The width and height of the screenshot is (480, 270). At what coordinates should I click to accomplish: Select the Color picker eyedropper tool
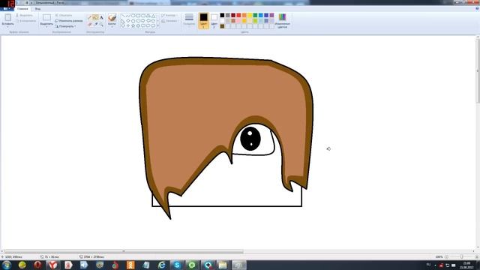click(x=95, y=24)
